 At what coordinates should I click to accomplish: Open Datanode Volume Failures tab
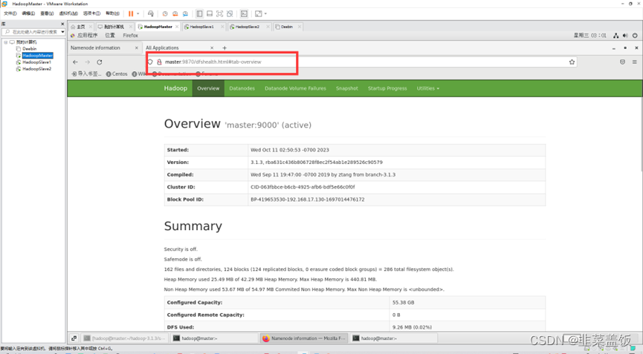coord(295,88)
